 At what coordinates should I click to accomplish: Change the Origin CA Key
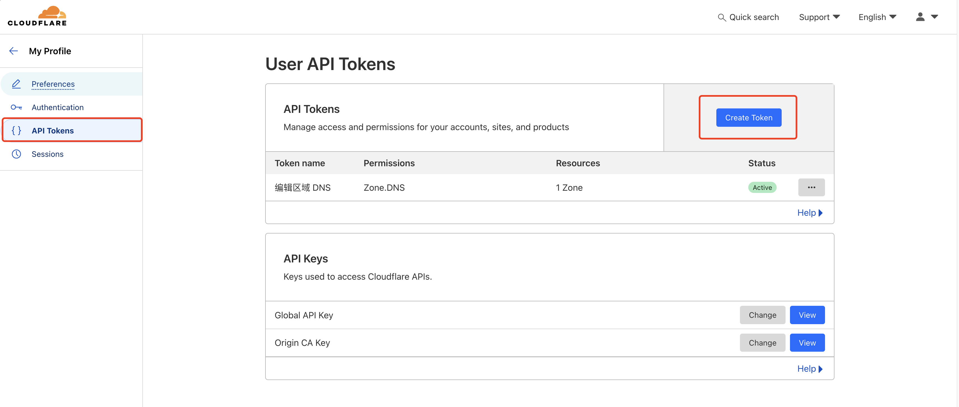(762, 343)
